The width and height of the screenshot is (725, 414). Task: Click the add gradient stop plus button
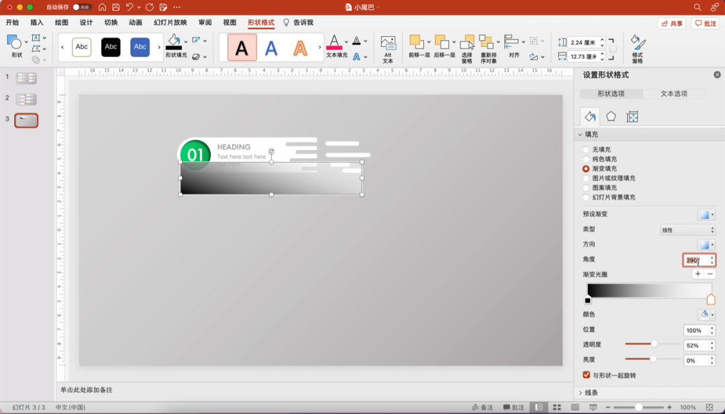pos(697,274)
